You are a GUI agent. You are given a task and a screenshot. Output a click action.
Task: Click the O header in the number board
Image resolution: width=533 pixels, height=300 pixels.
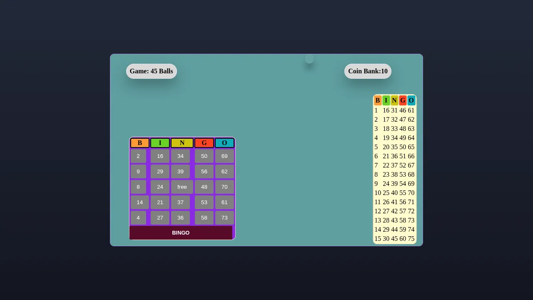click(x=411, y=100)
